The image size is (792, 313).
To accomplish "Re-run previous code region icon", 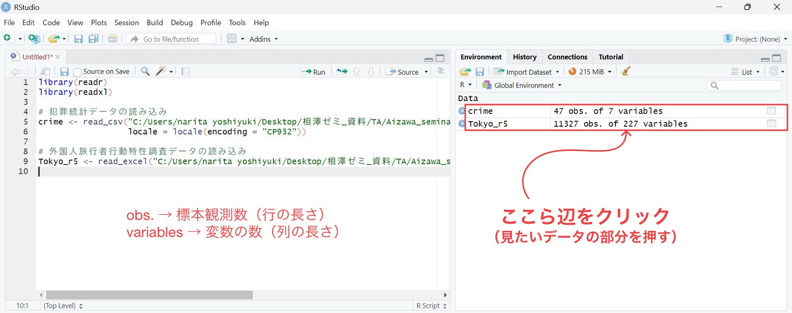I will point(342,71).
